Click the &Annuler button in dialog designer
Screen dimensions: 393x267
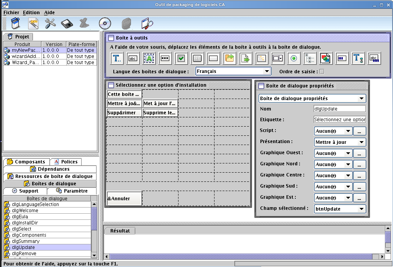124,198
